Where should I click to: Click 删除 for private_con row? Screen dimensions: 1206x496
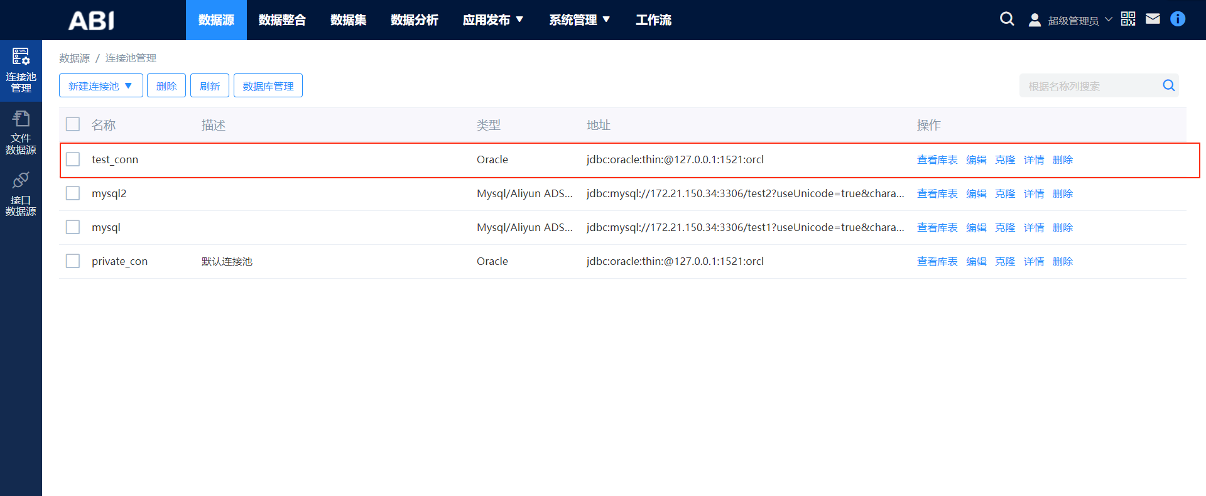point(1063,261)
